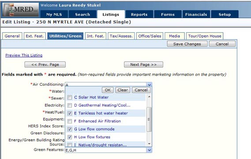Open the Green Features dropdown arrow

pyautogui.click(x=149, y=150)
